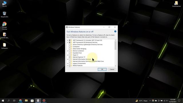183x103 pixels.
Task: Open the Windows Features help icon
Action: tap(115, 31)
